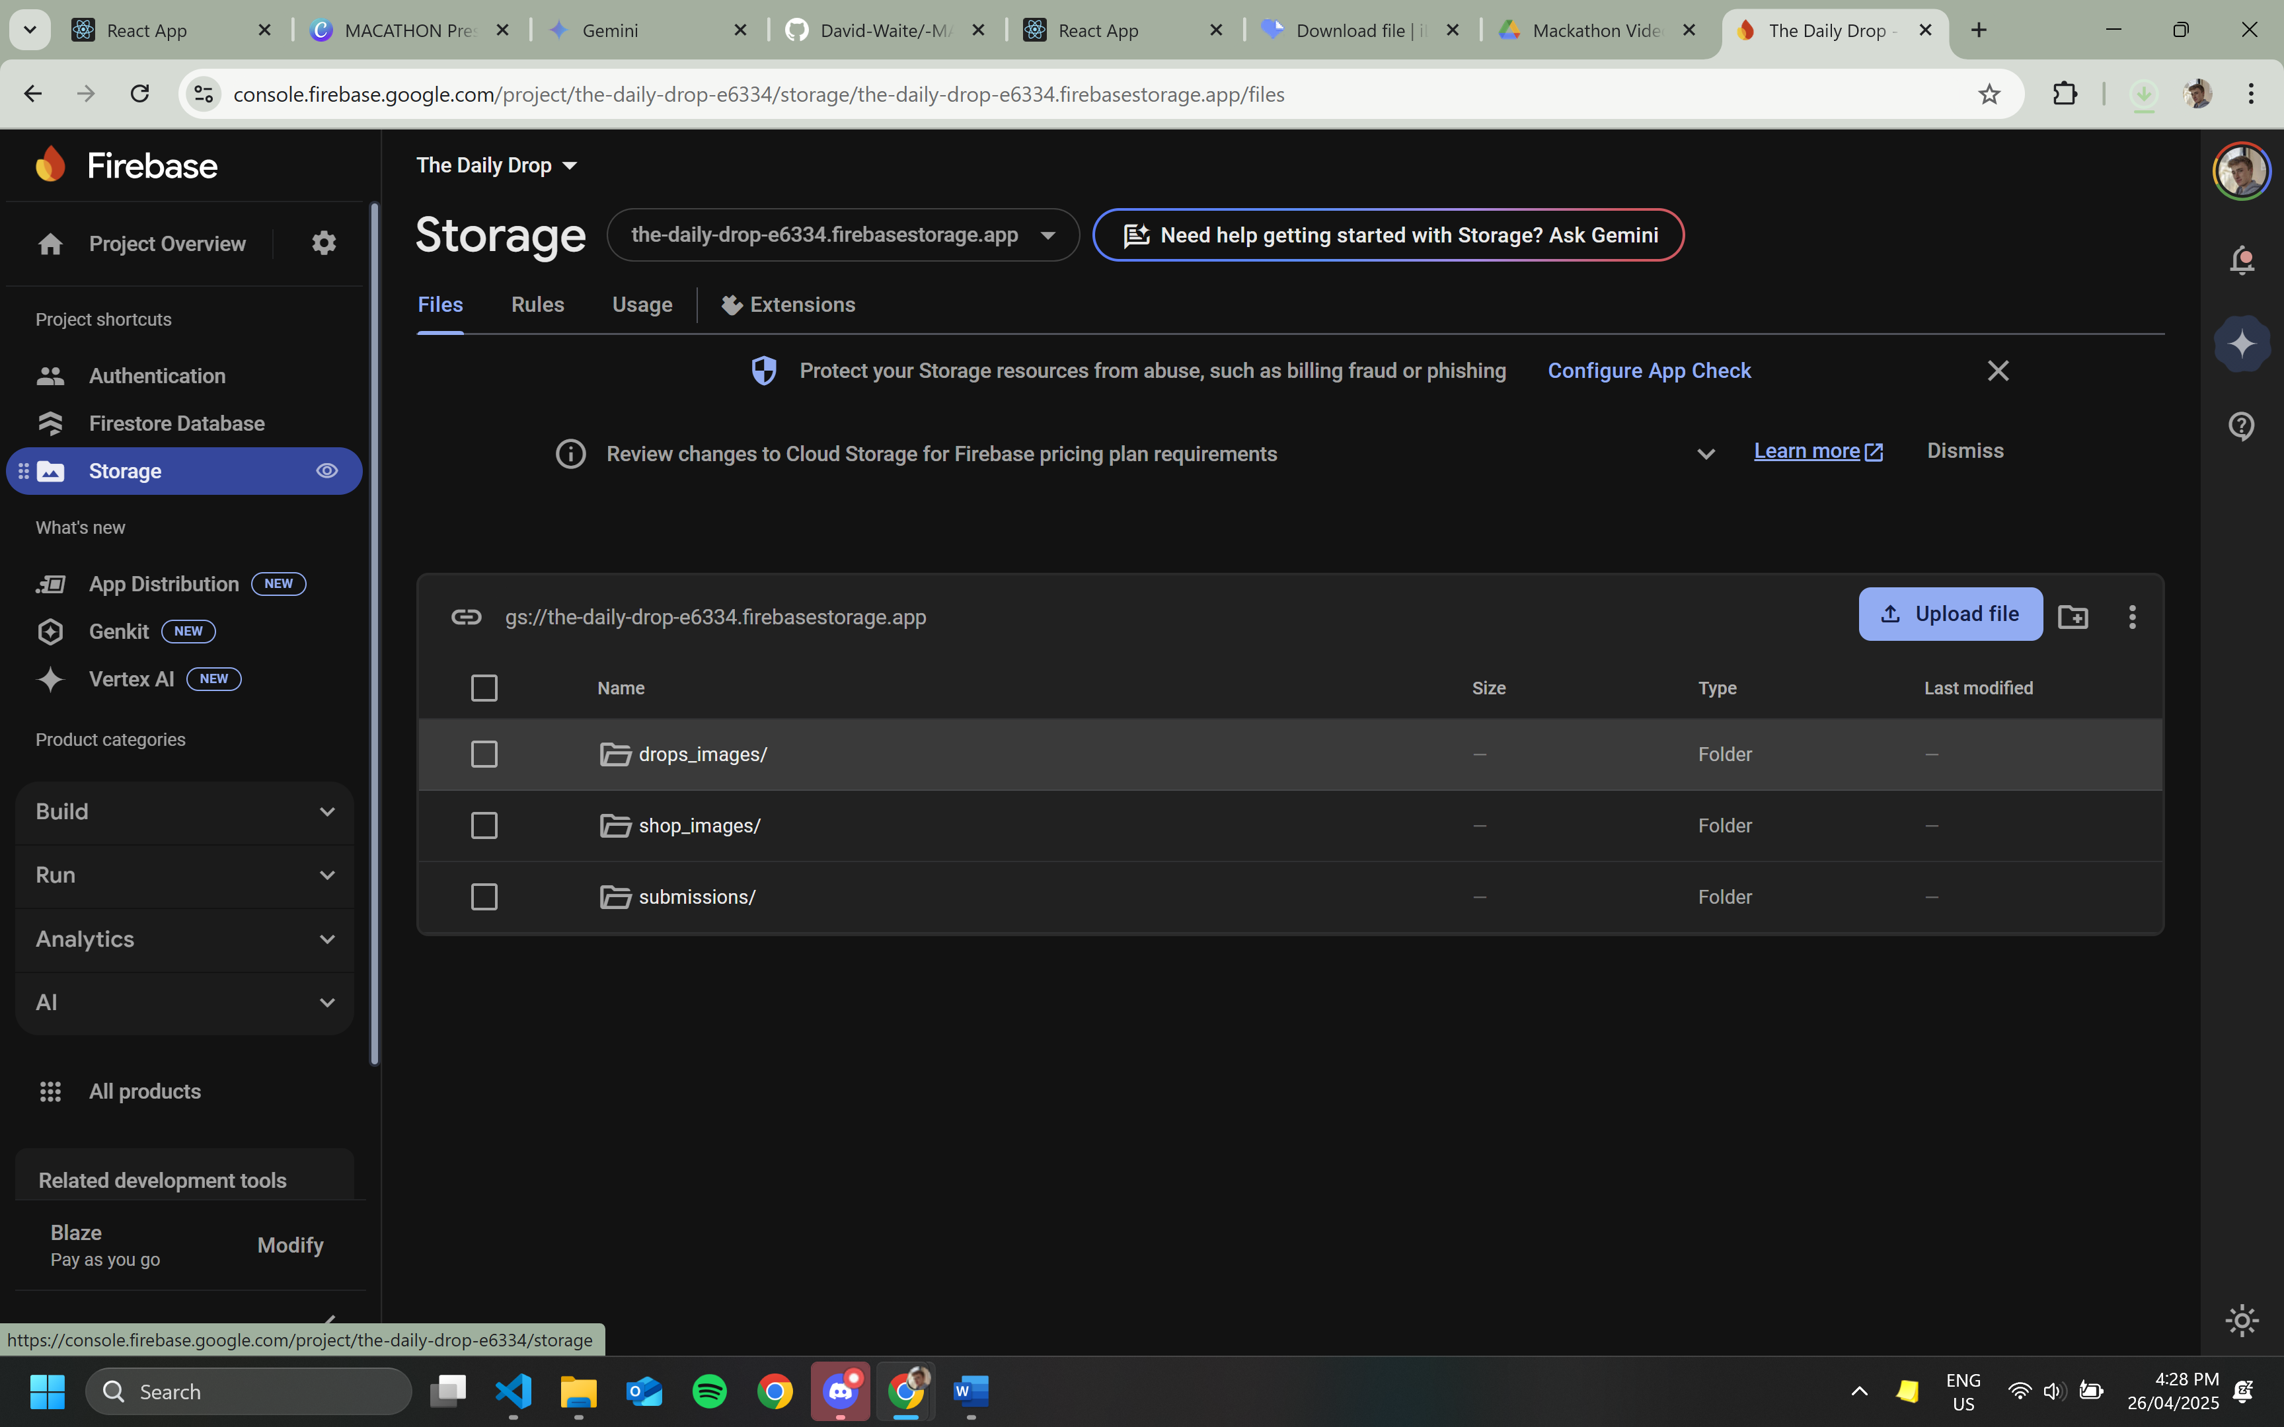Open the storage bucket selector dropdown
Viewport: 2284px width, 1427px height.
[x=842, y=235]
